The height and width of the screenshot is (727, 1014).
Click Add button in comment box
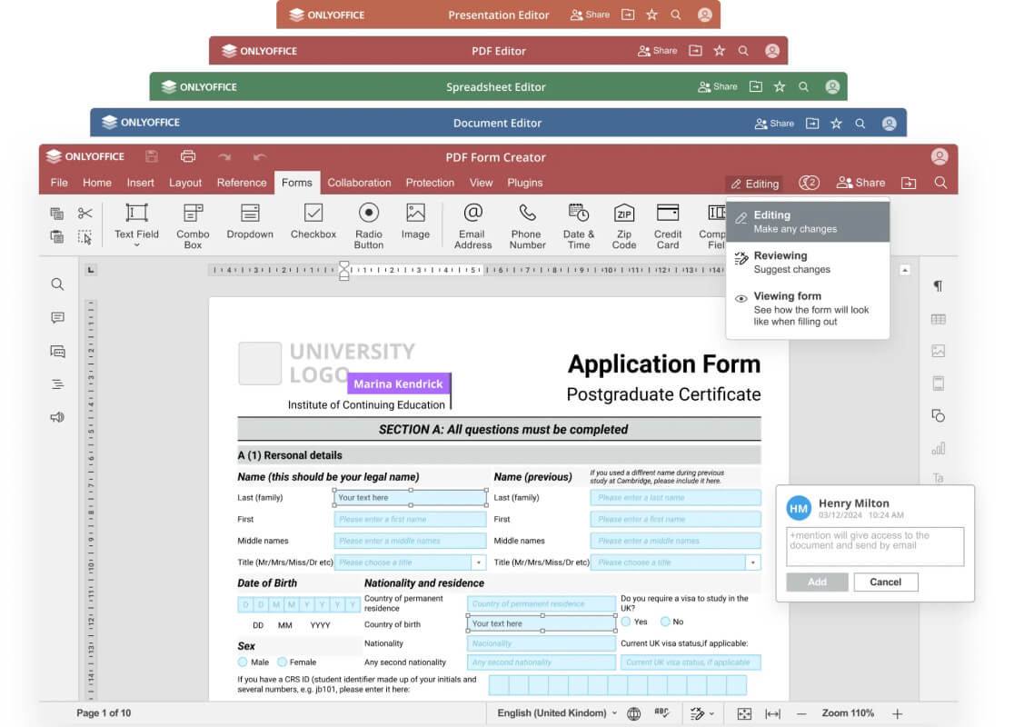coord(817,582)
